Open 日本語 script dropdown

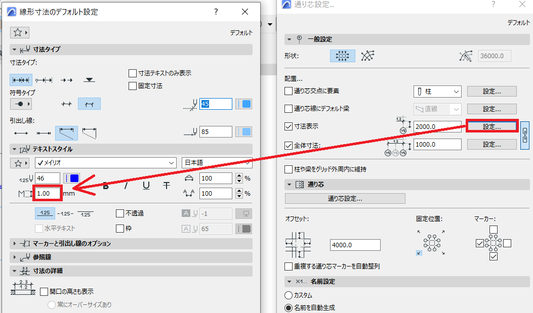click(217, 163)
